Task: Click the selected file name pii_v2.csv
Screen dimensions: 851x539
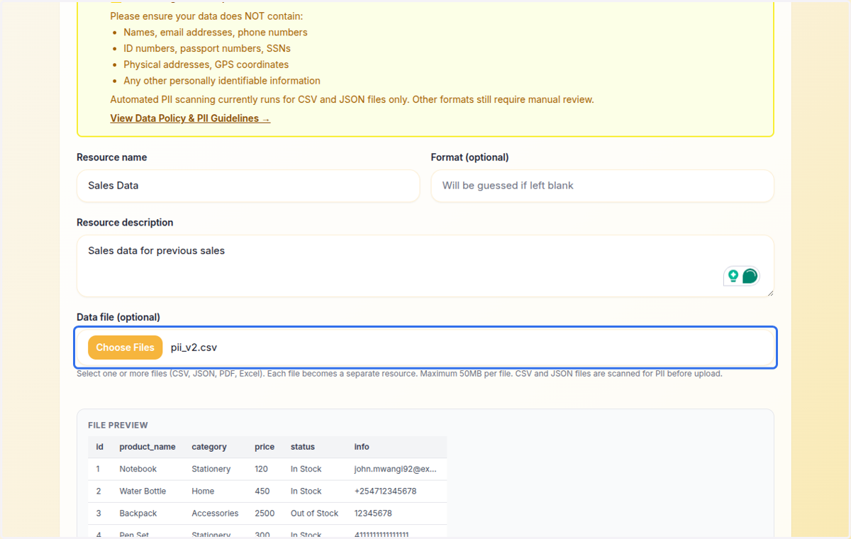Action: click(194, 348)
